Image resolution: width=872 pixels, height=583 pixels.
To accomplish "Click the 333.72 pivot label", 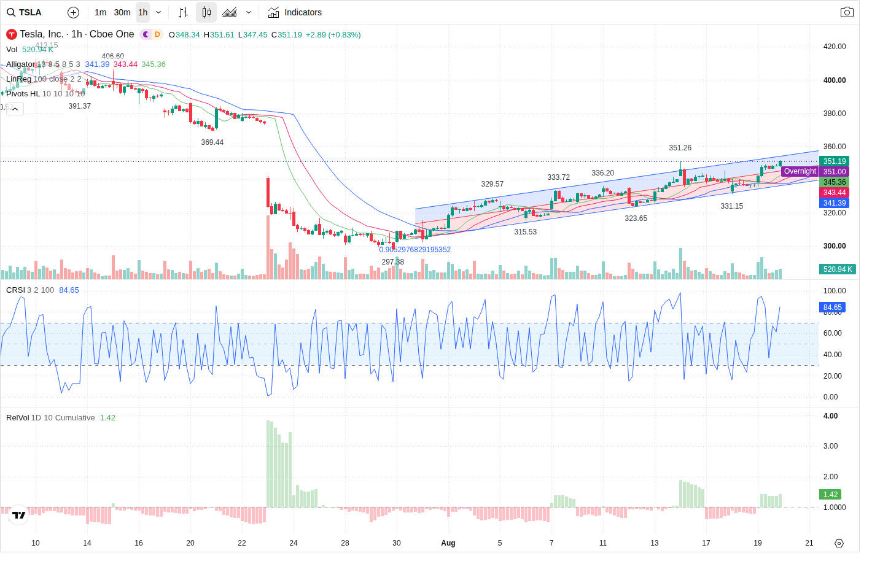I will click(558, 177).
